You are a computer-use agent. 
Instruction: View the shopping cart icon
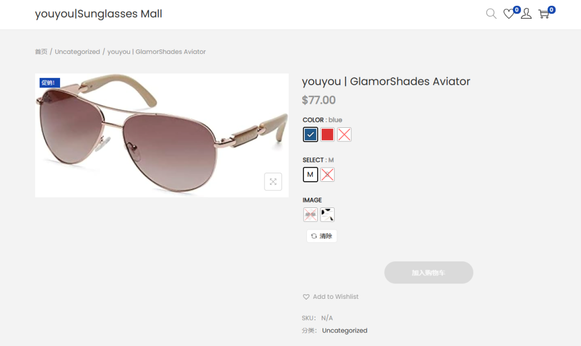point(544,14)
